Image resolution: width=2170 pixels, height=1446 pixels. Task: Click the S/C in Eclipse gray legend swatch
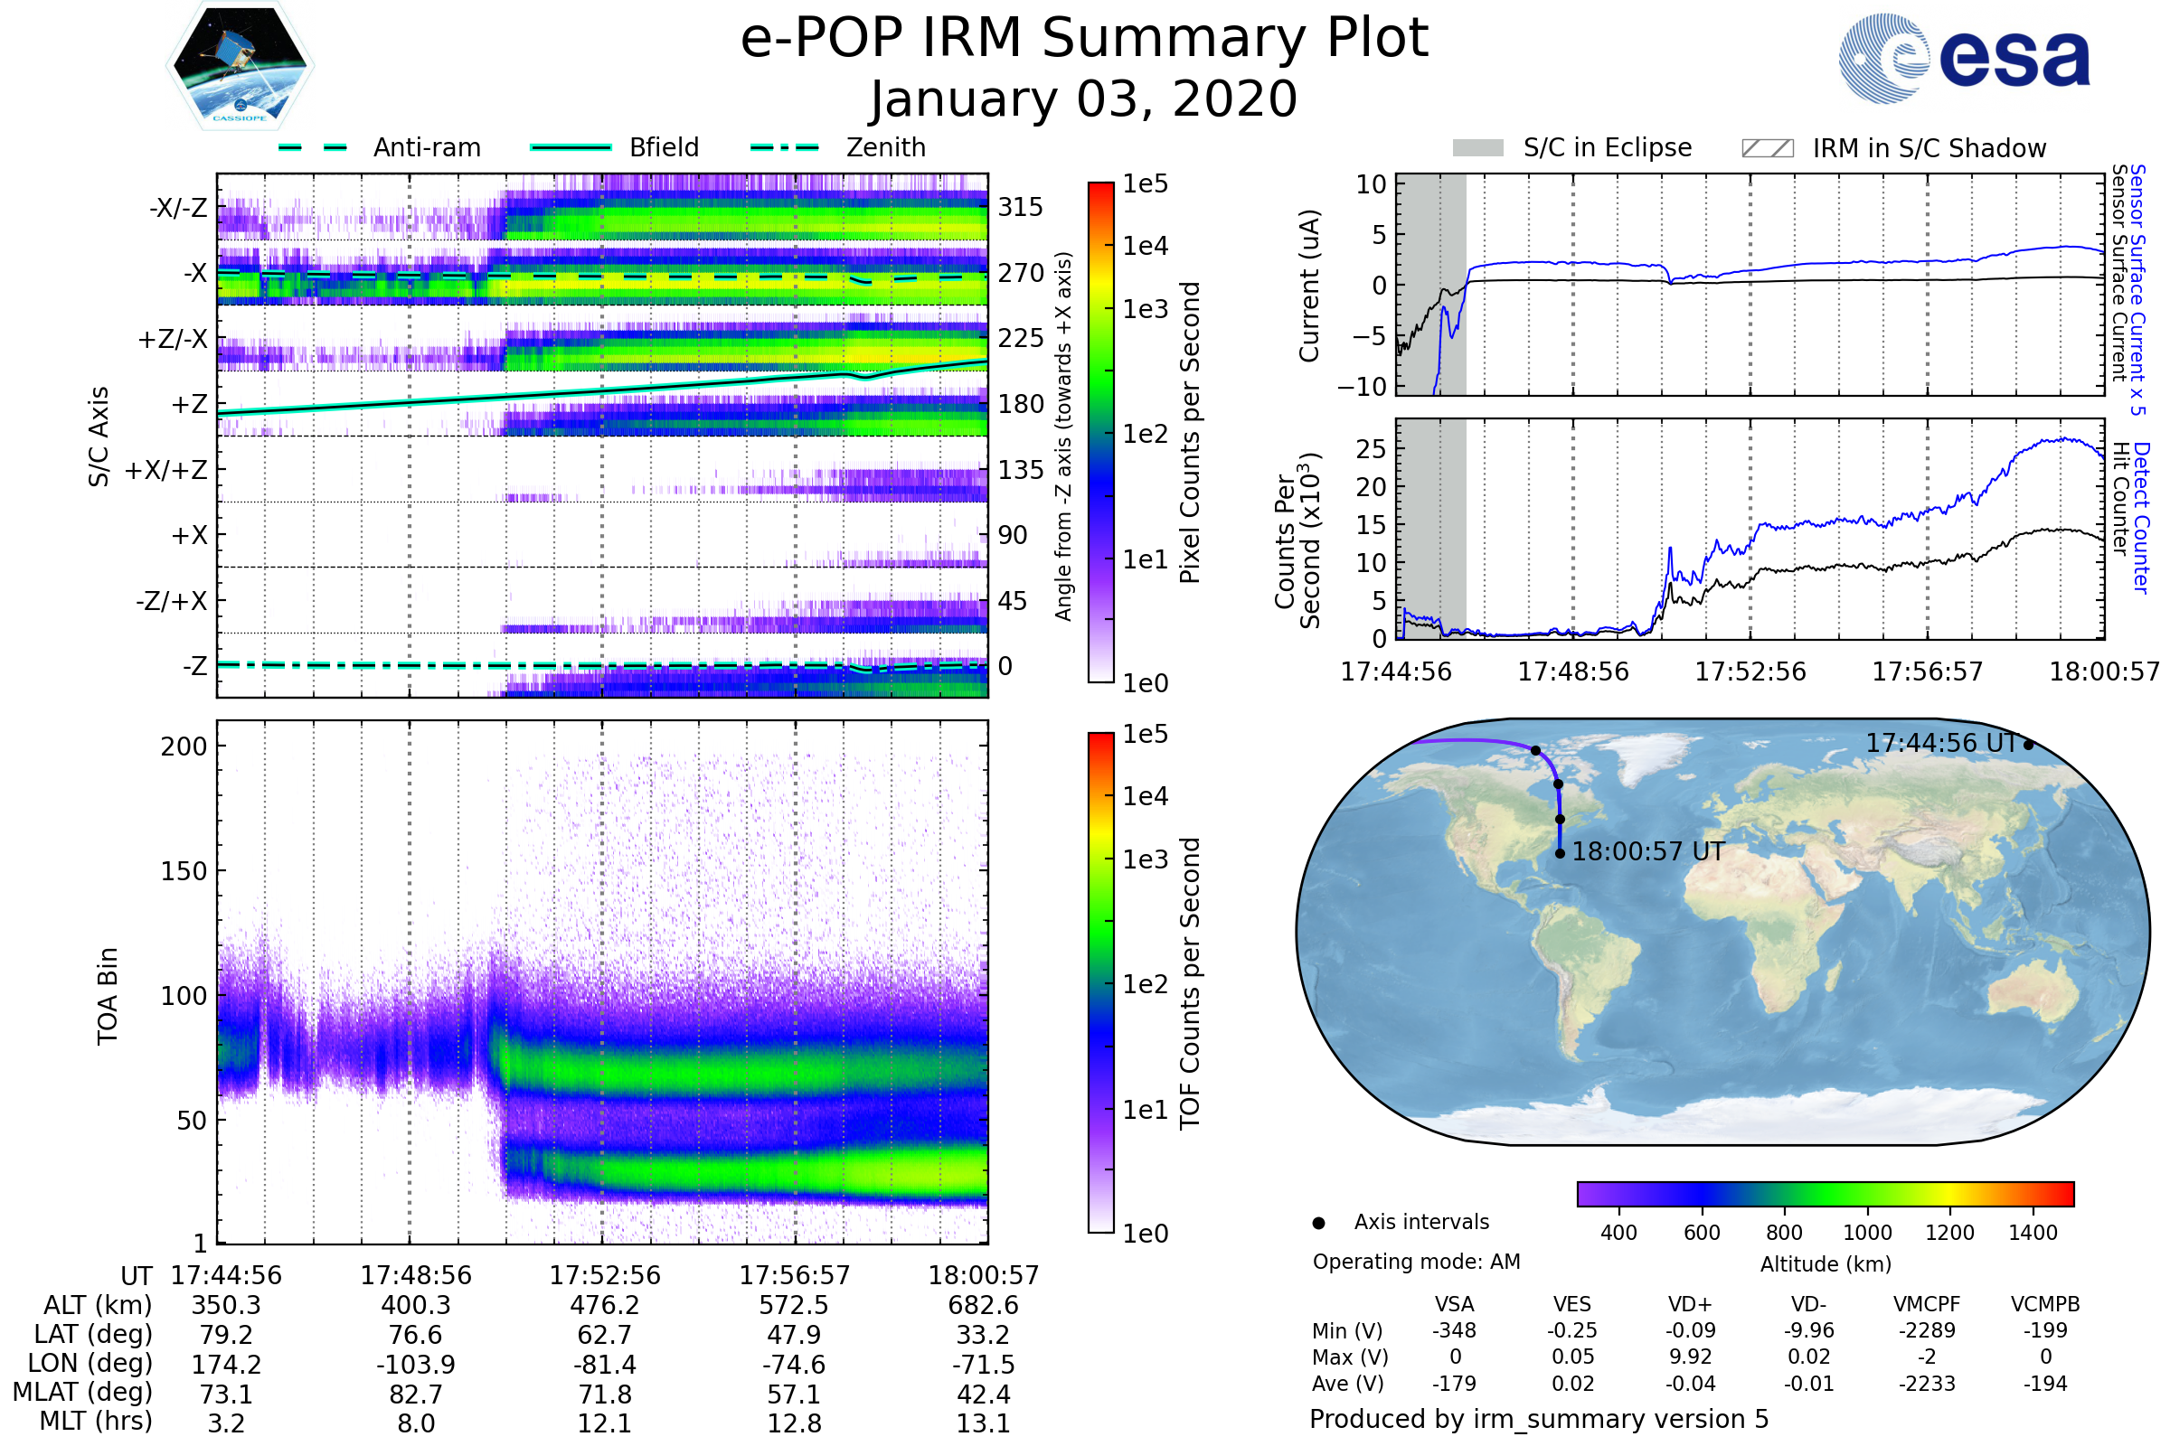coord(1477,148)
